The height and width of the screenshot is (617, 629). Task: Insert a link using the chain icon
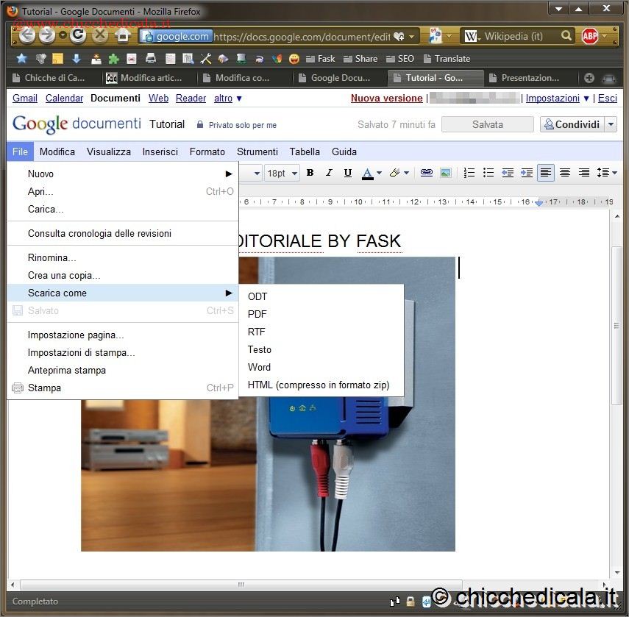426,173
